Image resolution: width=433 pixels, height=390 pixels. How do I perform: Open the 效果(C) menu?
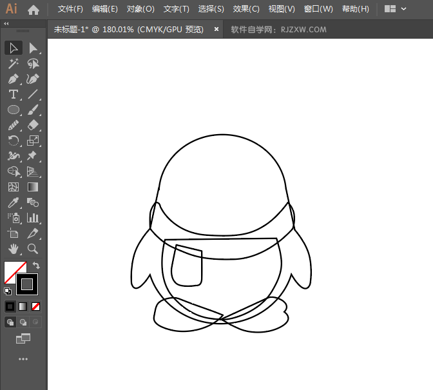[246, 9]
